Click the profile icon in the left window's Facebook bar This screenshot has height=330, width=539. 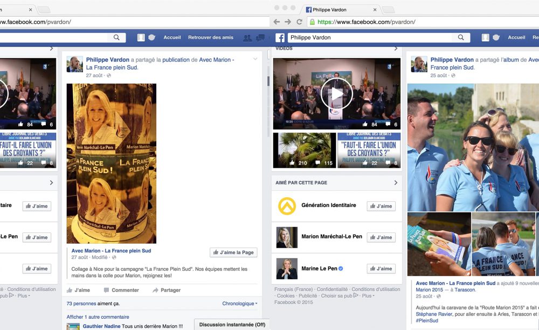pyautogui.click(x=141, y=37)
